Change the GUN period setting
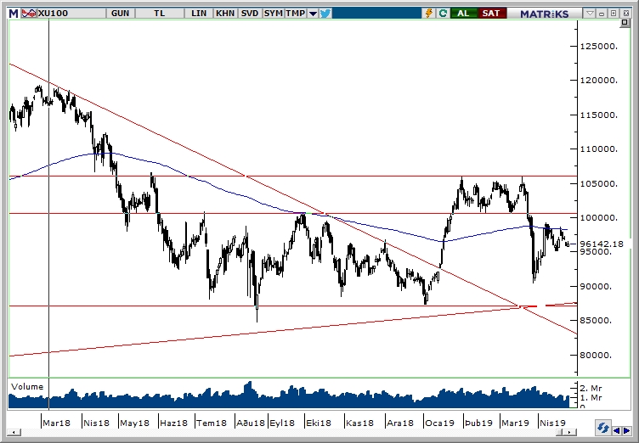 click(x=120, y=14)
